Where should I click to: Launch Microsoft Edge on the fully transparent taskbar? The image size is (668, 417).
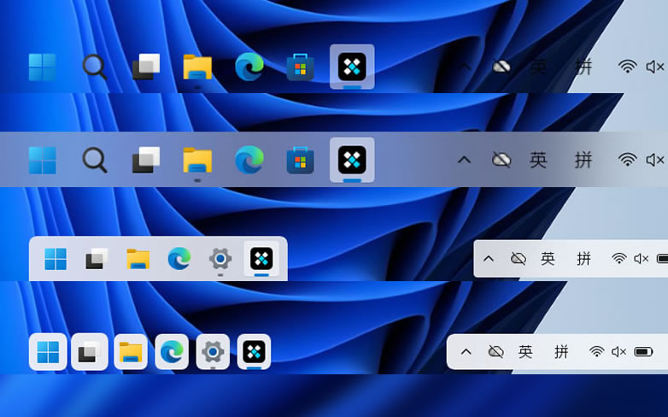tap(249, 67)
